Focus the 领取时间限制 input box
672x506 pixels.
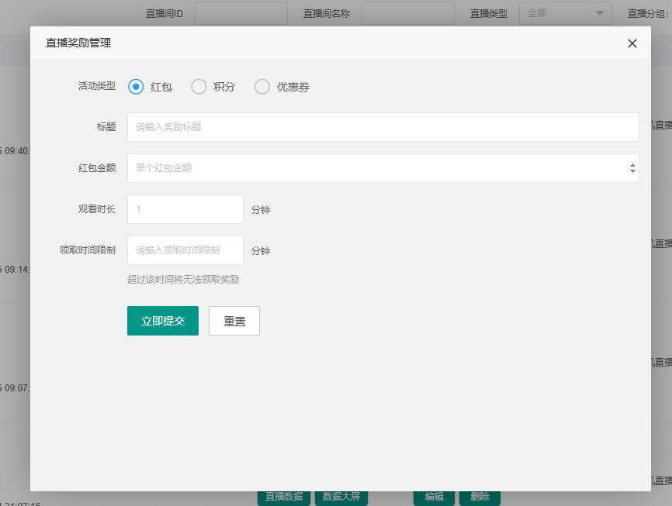tap(185, 250)
